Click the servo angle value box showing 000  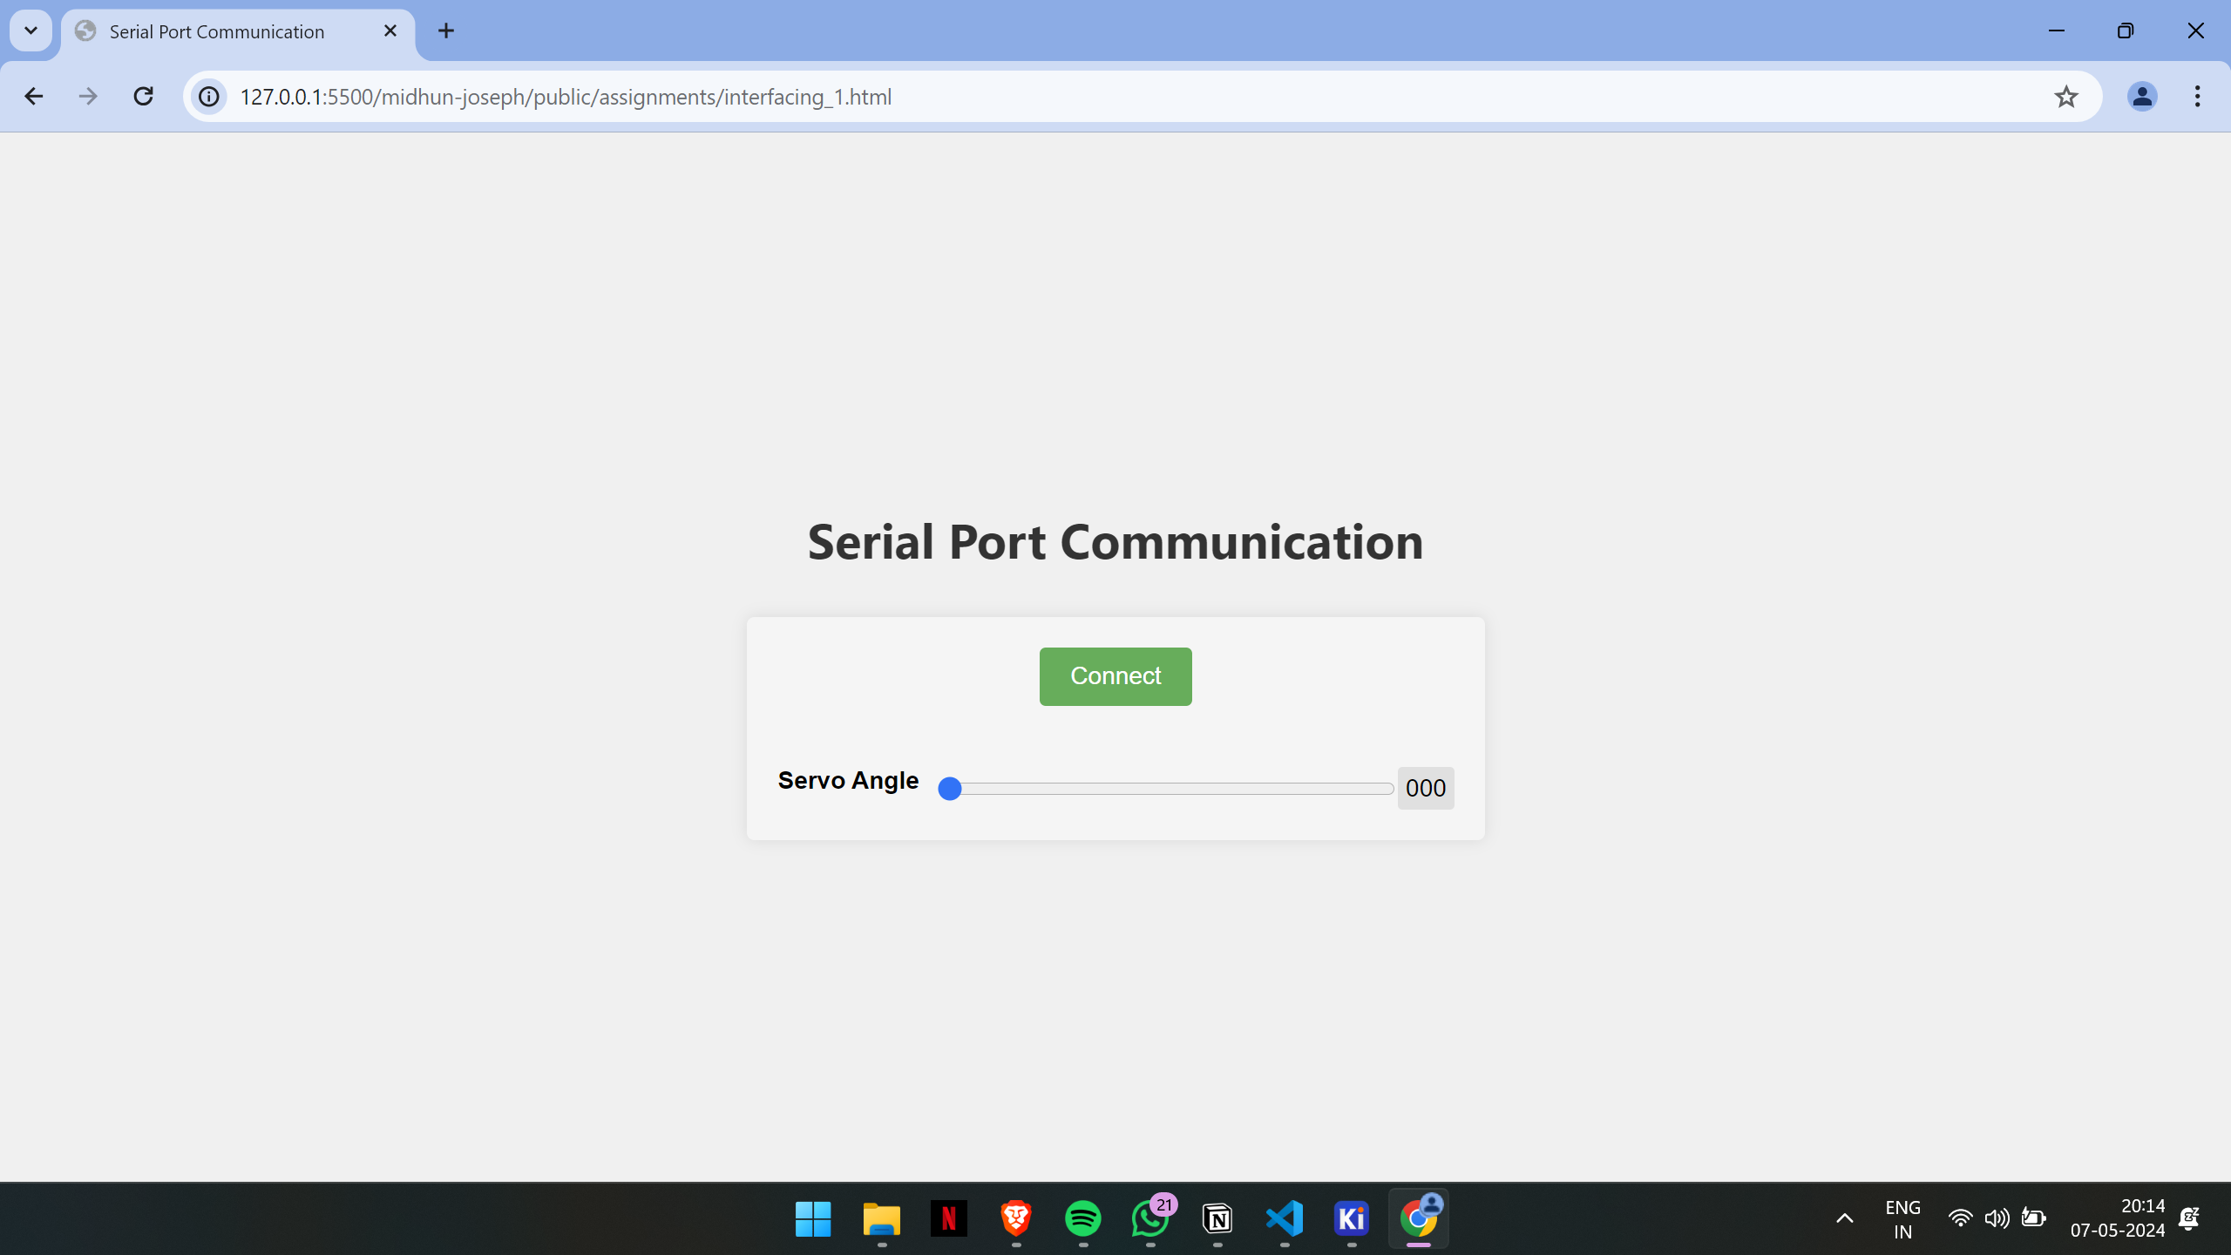click(1425, 788)
